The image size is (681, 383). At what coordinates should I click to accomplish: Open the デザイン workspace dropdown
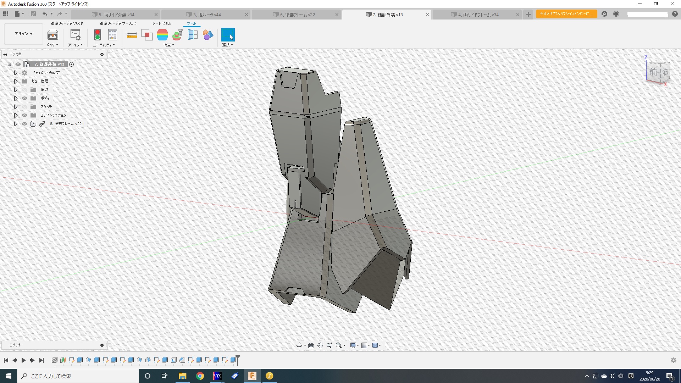click(x=23, y=34)
